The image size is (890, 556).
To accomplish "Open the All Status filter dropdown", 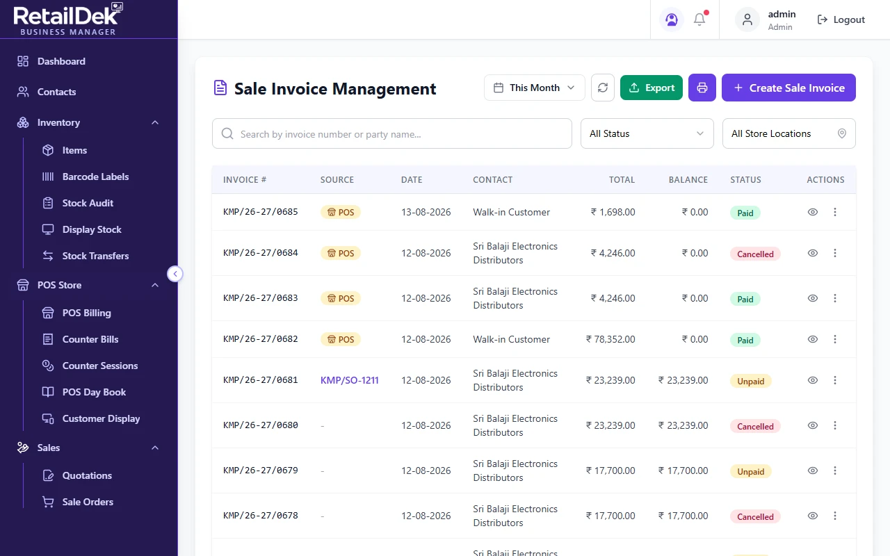I will (x=647, y=133).
